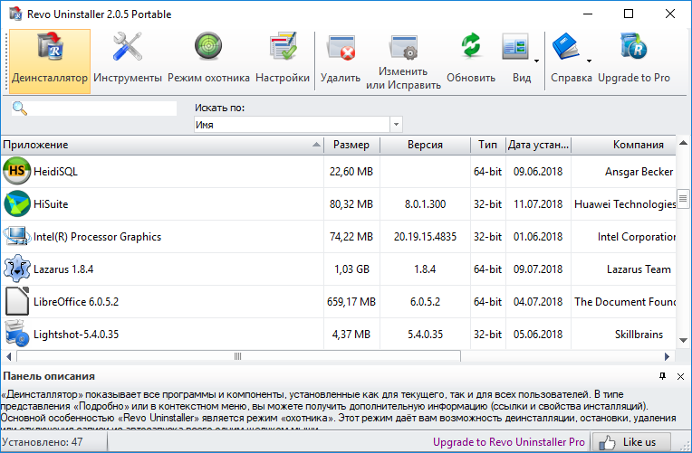Click the date cell 11.07.2018
Image resolution: width=692 pixels, height=453 pixels.
(538, 204)
